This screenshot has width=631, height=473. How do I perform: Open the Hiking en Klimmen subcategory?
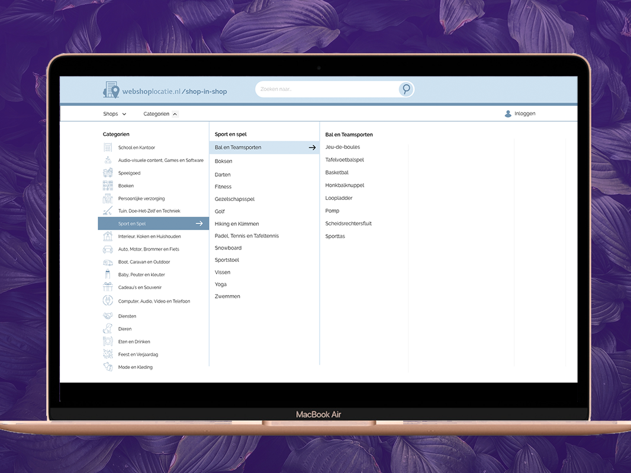point(237,224)
